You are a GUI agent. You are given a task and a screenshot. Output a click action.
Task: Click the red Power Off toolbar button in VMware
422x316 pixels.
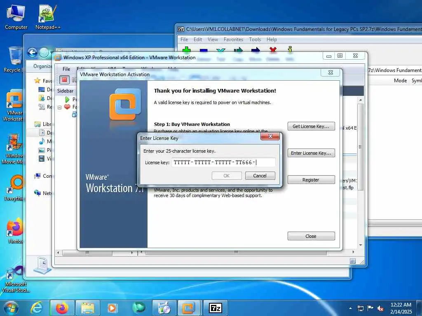click(x=64, y=79)
